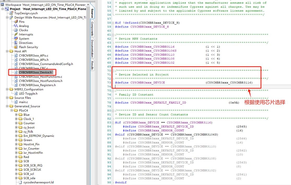Open the TopDesign.cysch schematic icon
Image resolution: width=291 pixels, height=185 pixels.
pos(11,13)
